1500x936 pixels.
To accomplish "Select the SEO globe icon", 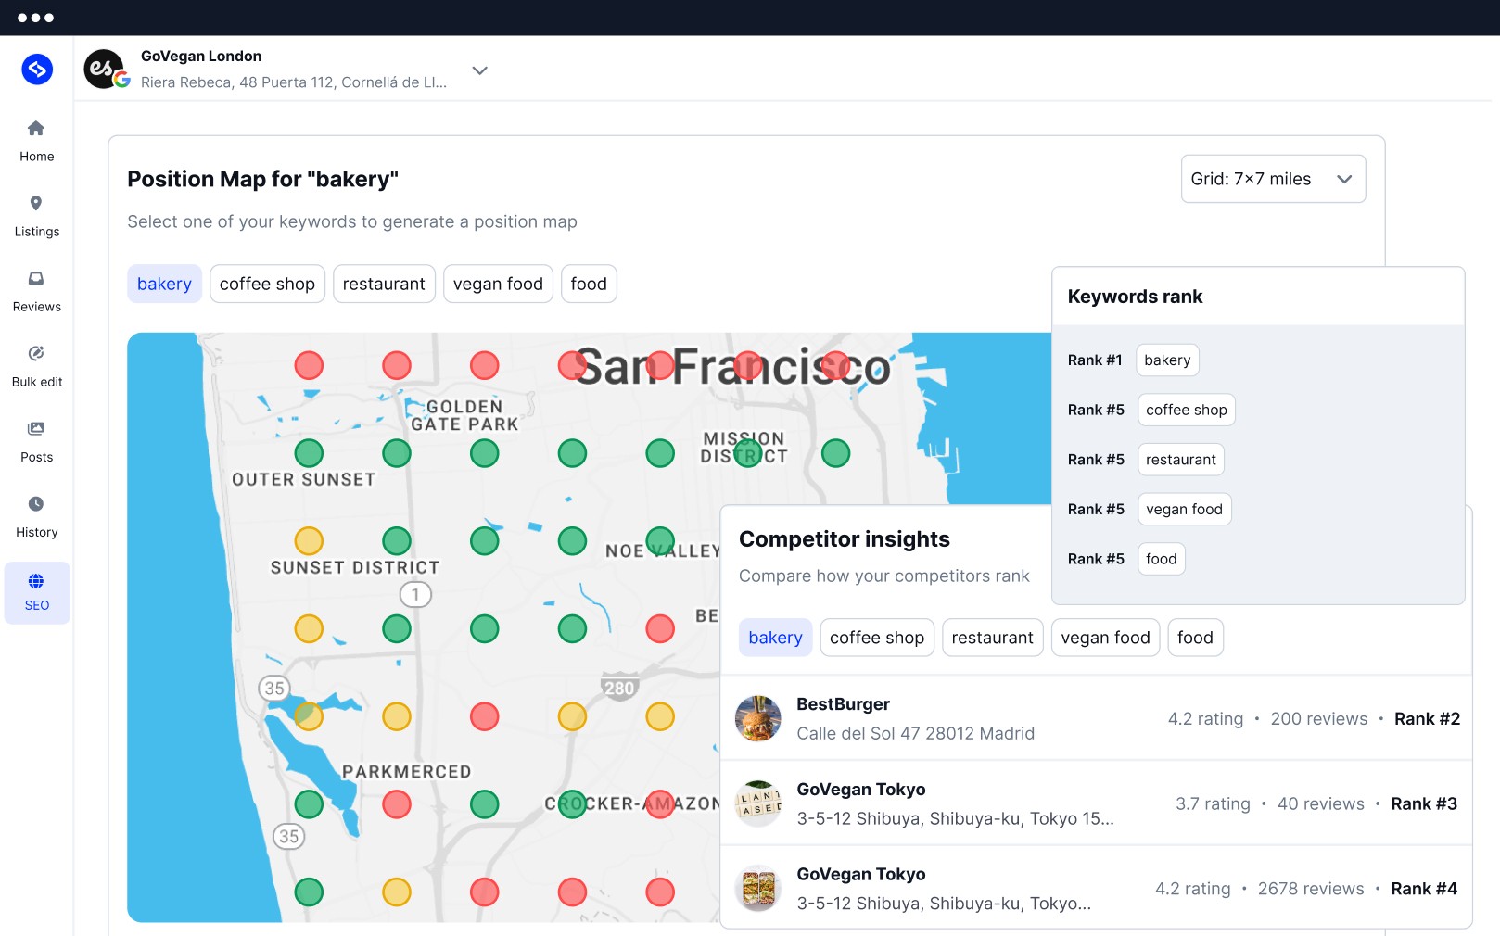I will pos(36,582).
